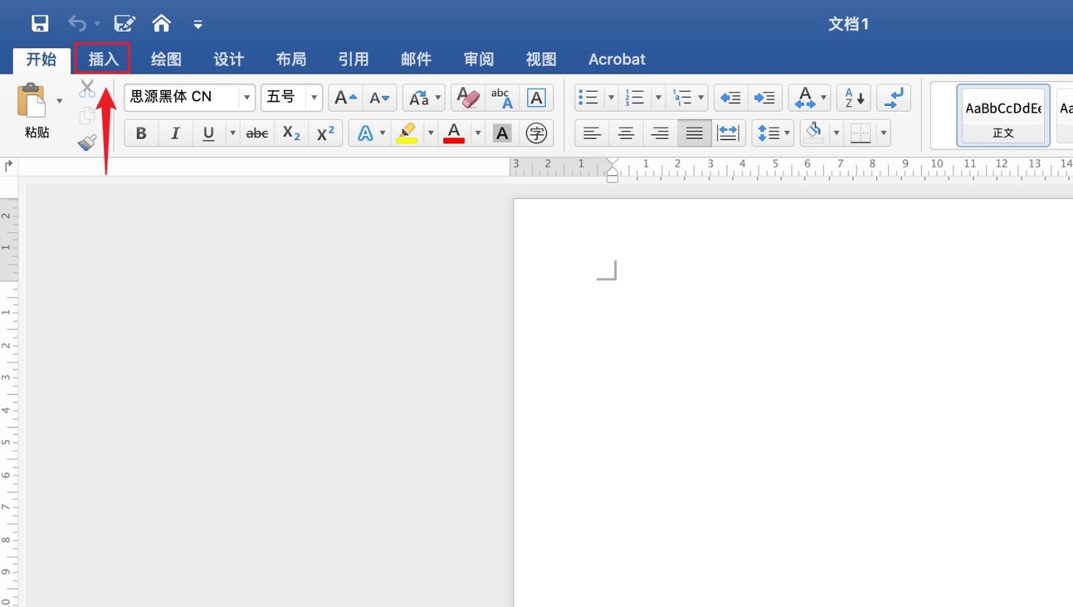
Task: Apply red font color
Action: click(x=454, y=133)
